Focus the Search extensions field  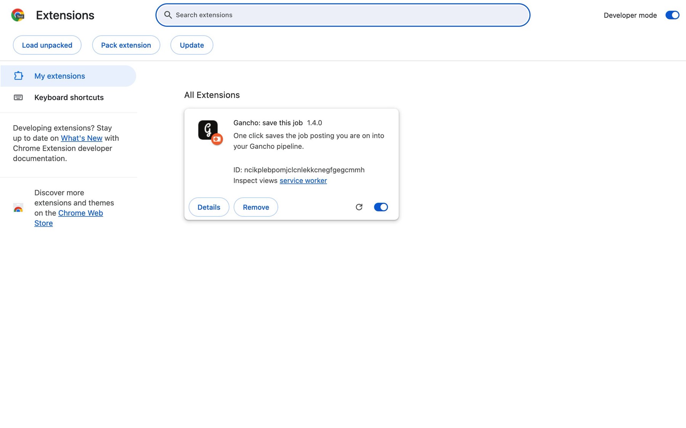click(343, 15)
